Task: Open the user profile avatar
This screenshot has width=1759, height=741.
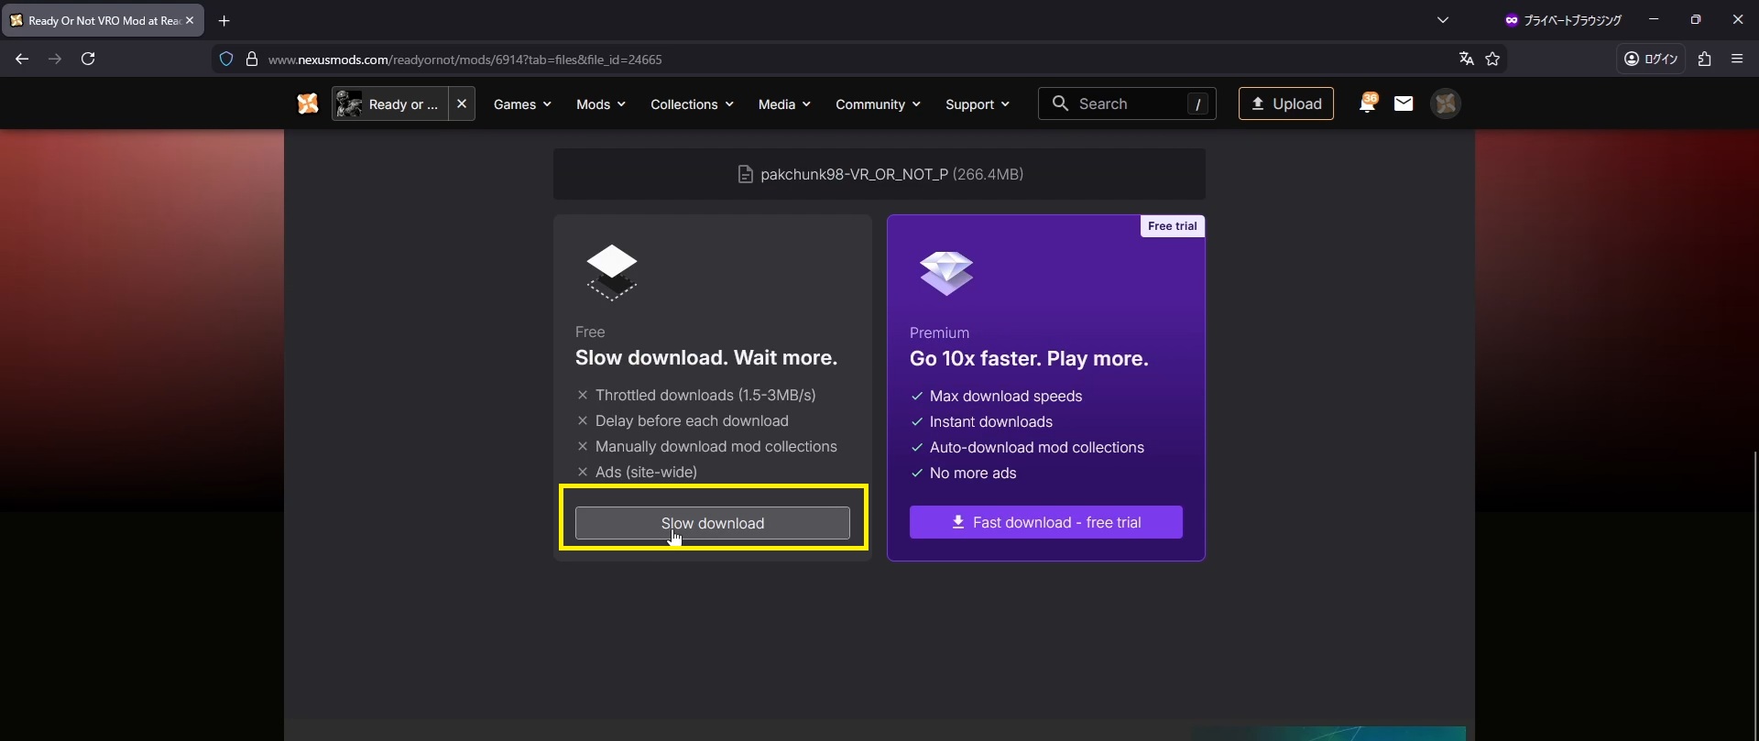Action: point(1446,104)
